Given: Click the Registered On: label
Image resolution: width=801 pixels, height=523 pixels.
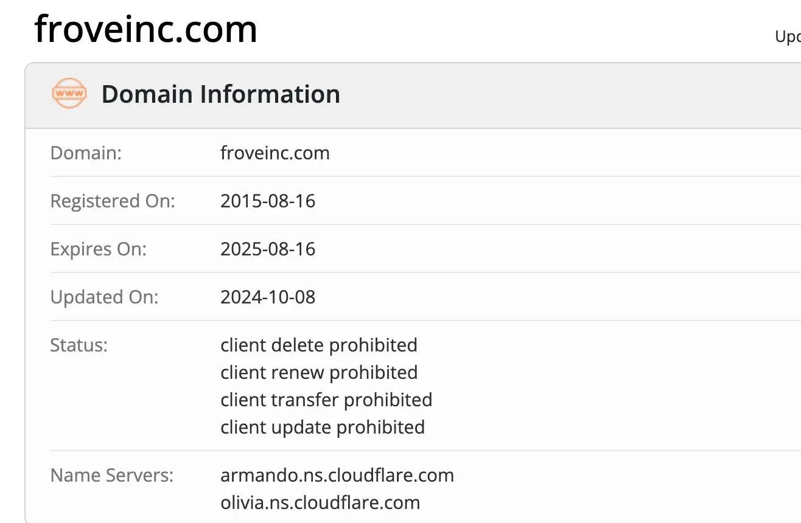Looking at the screenshot, I should pyautogui.click(x=113, y=201).
